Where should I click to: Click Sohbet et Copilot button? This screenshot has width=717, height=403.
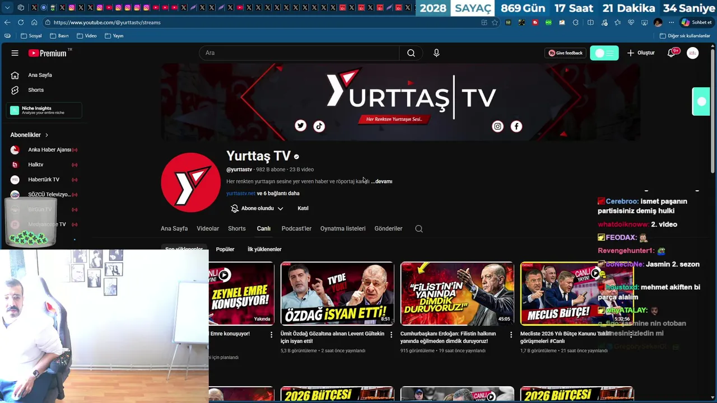pyautogui.click(x=696, y=22)
